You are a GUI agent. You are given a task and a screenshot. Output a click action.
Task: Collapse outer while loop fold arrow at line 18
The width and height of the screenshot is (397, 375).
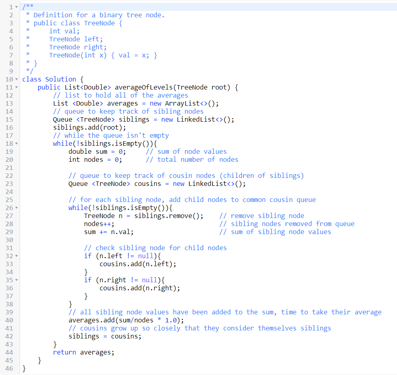click(x=16, y=143)
